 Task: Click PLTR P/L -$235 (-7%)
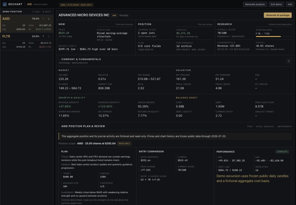[x=45, y=47]
